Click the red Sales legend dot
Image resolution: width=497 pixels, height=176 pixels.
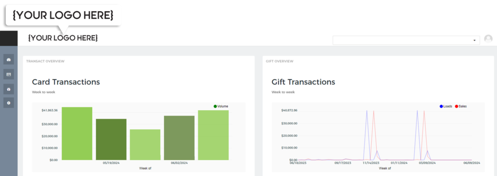click(x=456, y=106)
